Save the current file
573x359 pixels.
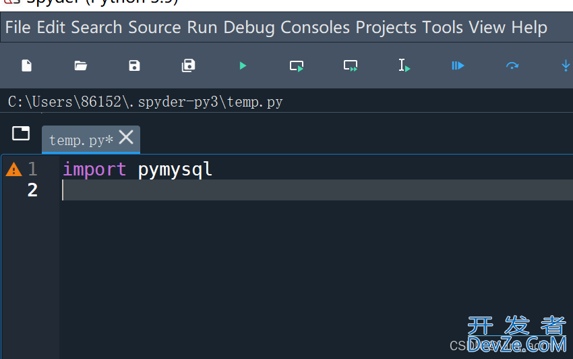coord(134,66)
